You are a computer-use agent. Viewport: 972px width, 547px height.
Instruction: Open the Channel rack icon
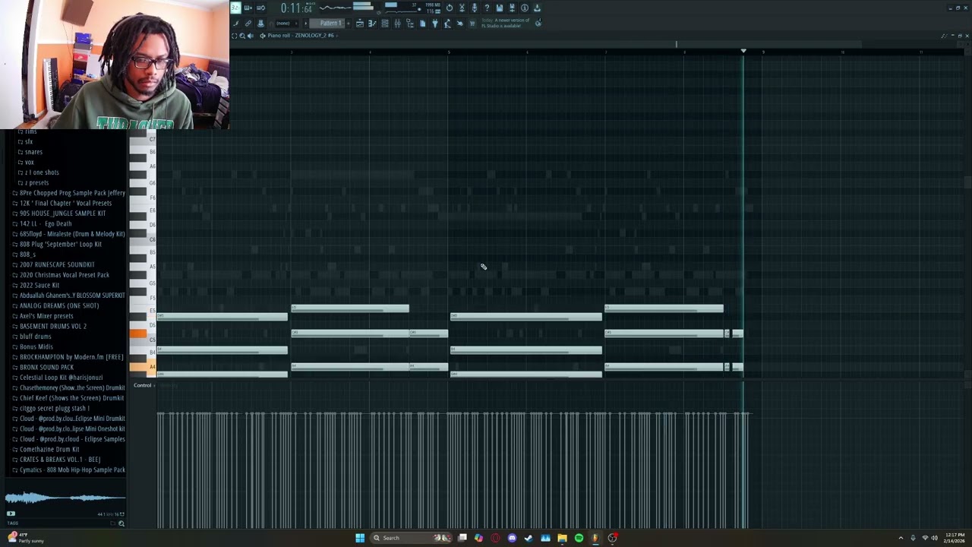coord(385,24)
